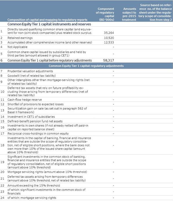Select the 'Source based on reference no.' header
The width and height of the screenshot is (173, 201).
pyautogui.click(x=155, y=13)
